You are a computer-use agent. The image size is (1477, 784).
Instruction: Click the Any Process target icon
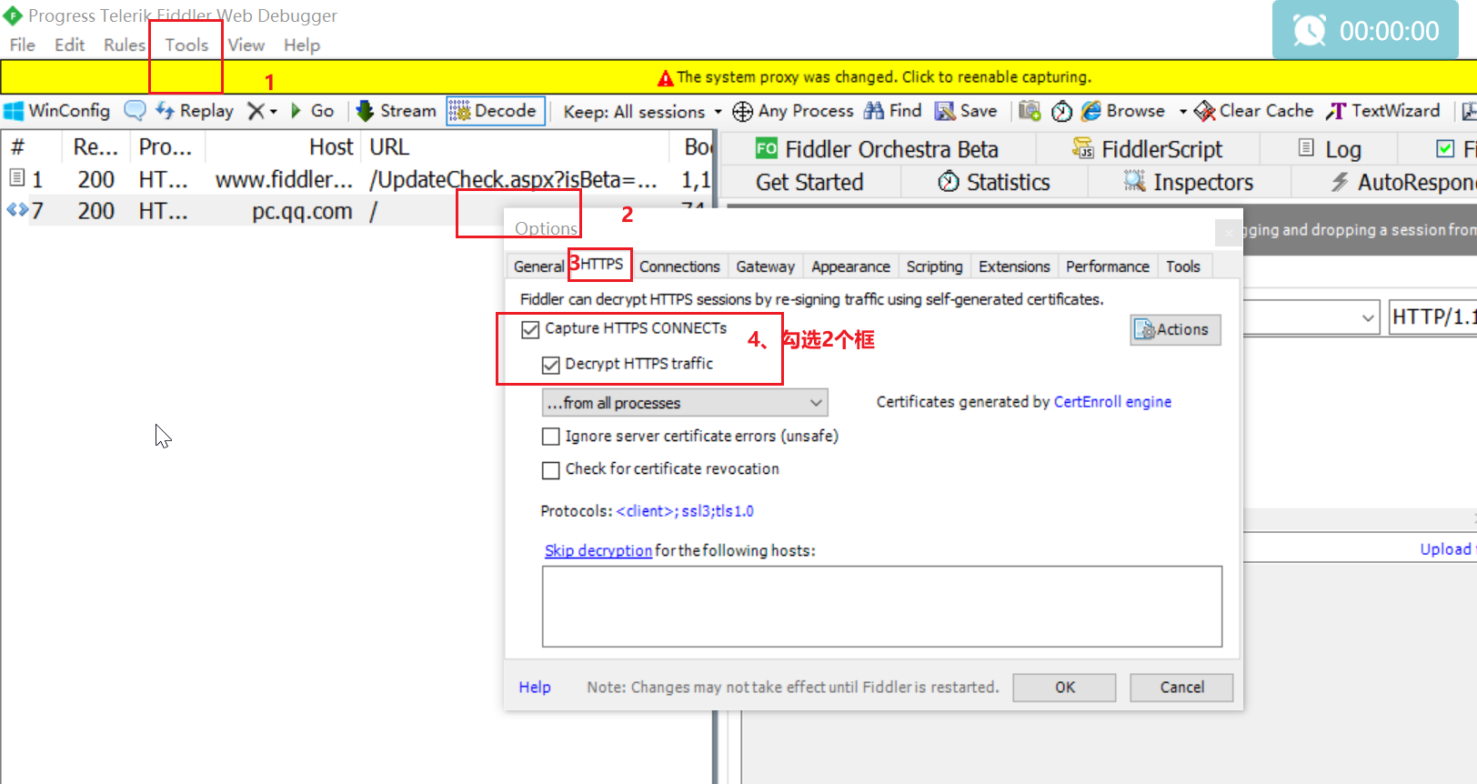(742, 111)
